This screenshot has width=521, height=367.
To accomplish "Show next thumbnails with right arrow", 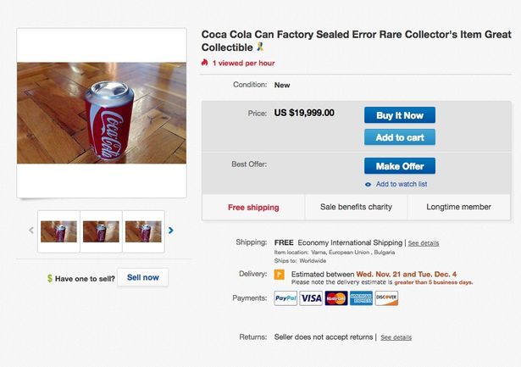I will (x=171, y=230).
